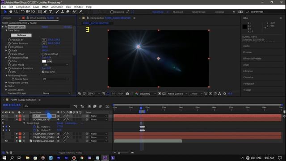Enable the Scale Offset checkbox
286x161 pixels.
pyautogui.click(x=43, y=54)
